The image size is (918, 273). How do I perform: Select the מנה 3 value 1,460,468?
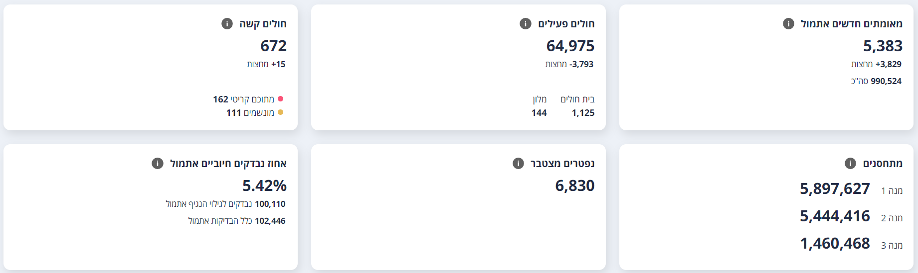[835, 243]
